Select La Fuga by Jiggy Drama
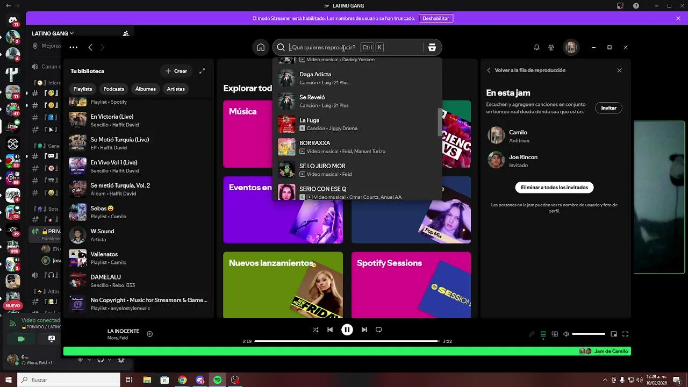The image size is (688, 387). click(357, 124)
